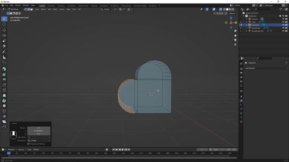Play the animation forward
Viewport: 289px width, 162px height.
pos(122,150)
